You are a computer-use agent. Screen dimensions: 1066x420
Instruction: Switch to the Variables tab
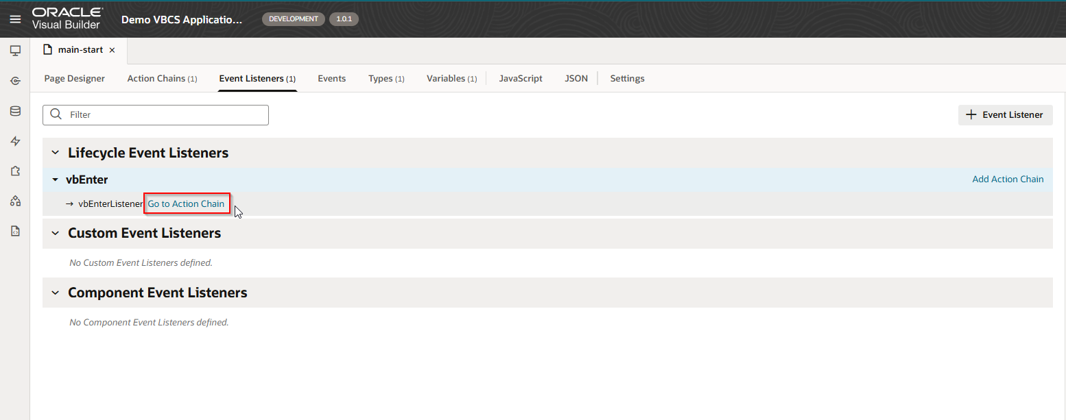tap(451, 78)
